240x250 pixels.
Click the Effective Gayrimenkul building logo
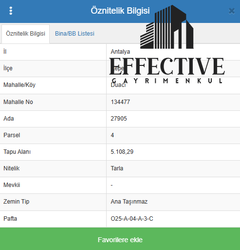coord(167,27)
